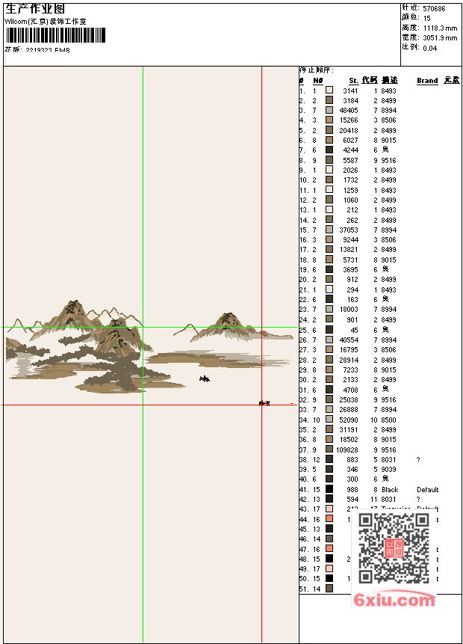Select the swatch for stop 37 with 109828 stitches
The width and height of the screenshot is (463, 644).
[x=329, y=449]
